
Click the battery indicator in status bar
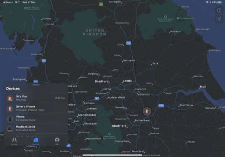[x=220, y=2]
